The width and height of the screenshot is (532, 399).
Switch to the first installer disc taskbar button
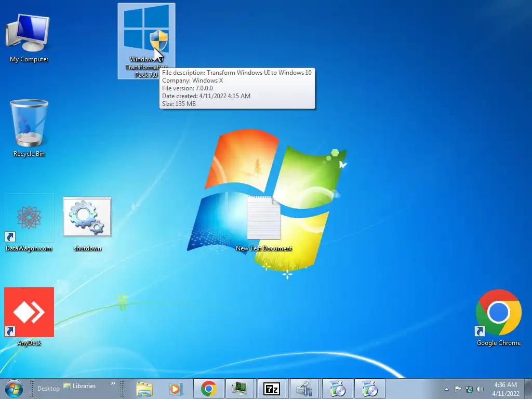(337, 389)
